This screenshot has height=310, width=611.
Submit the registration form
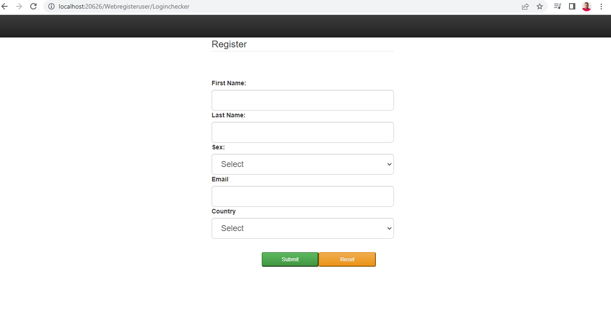[290, 259]
